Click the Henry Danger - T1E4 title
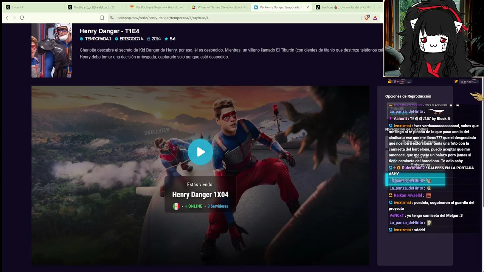The image size is (484, 272). 110,31
